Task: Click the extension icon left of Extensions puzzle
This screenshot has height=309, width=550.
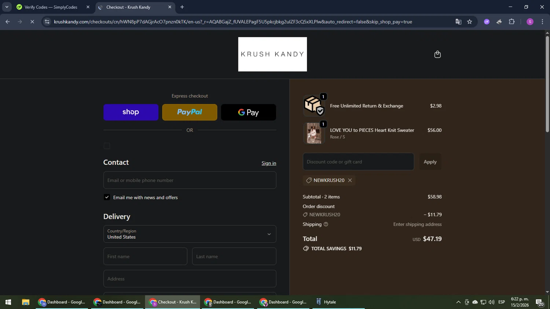Action: (x=499, y=22)
